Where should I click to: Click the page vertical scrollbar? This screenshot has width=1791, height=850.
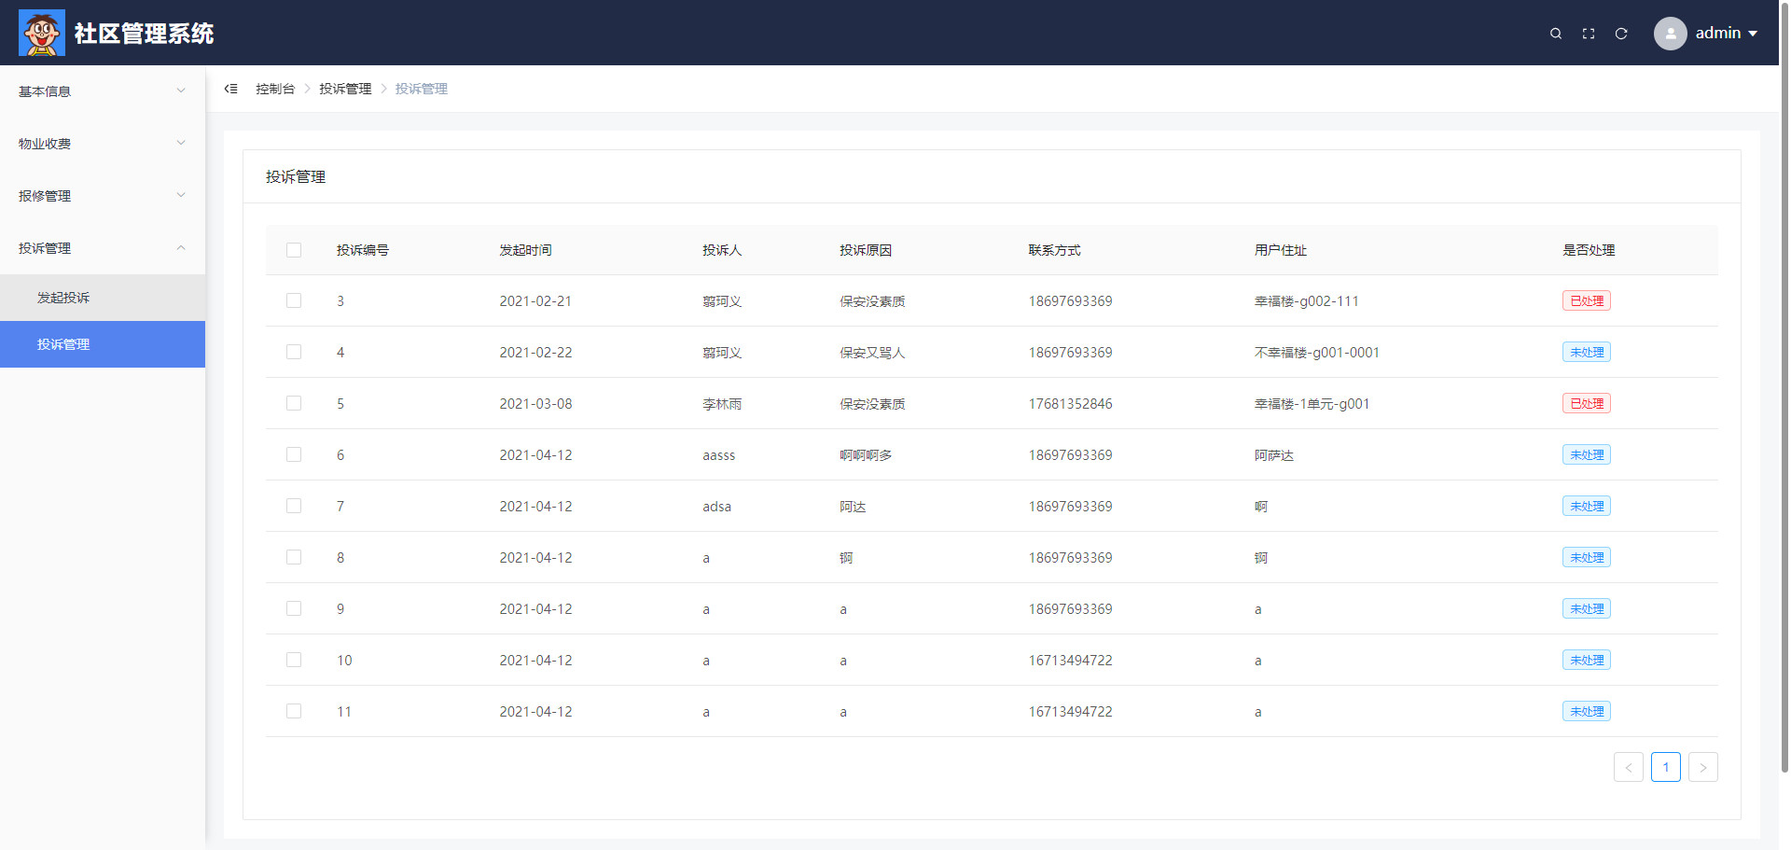point(1784,387)
